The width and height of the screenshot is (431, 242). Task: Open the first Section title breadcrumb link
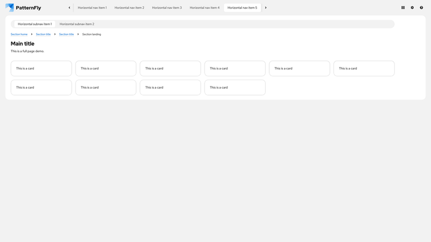tap(43, 34)
